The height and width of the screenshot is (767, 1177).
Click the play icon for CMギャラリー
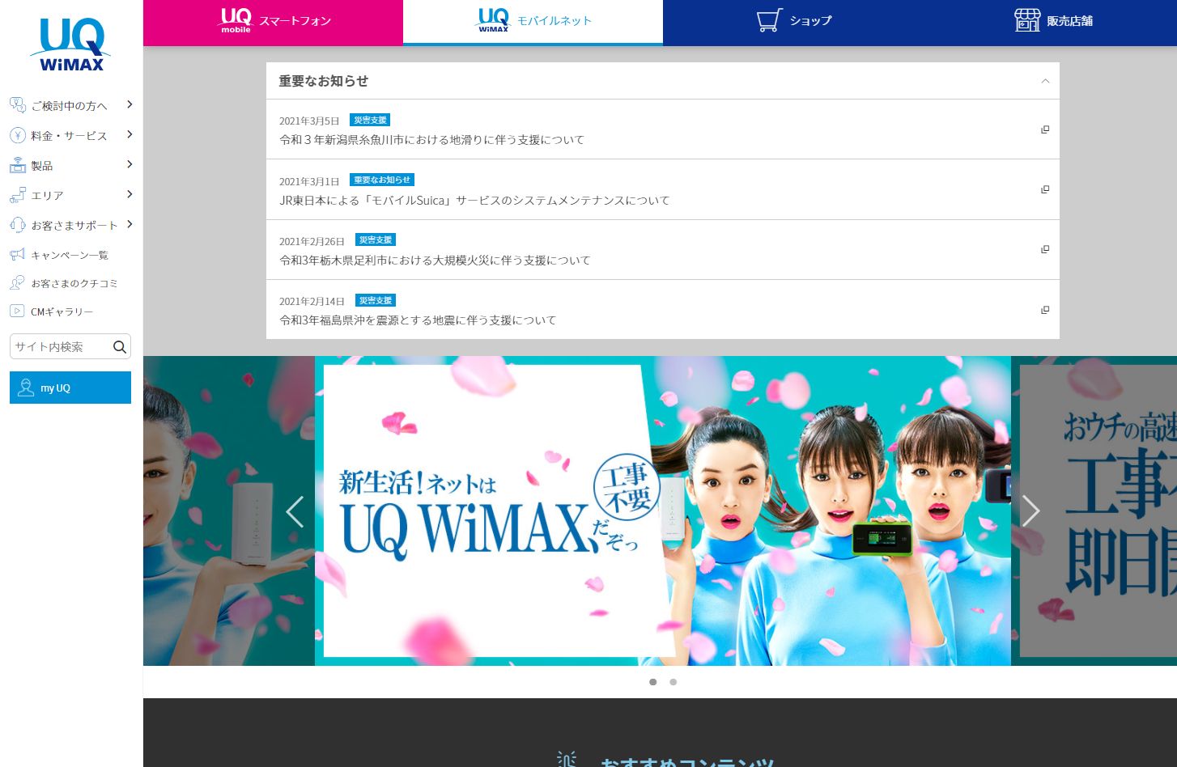coord(17,311)
